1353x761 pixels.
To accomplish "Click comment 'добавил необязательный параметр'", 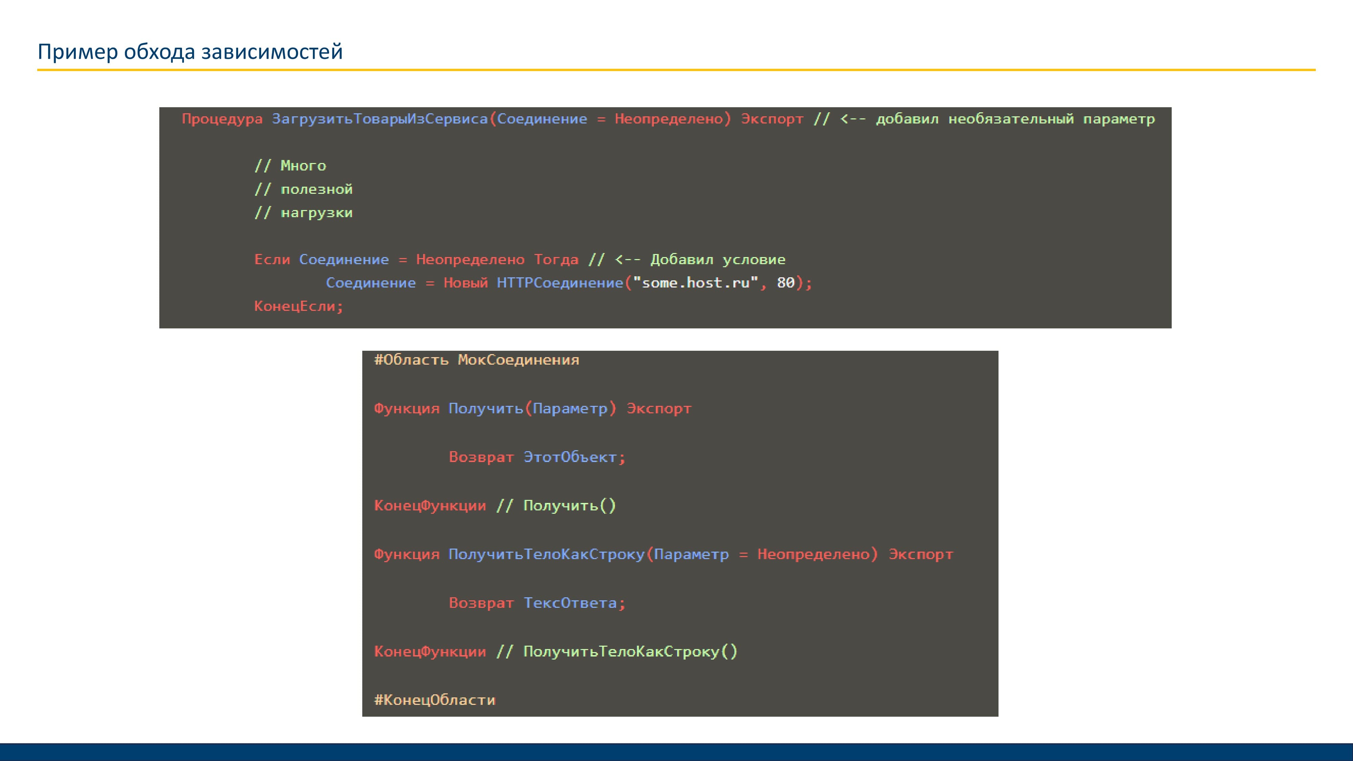I will click(x=1015, y=119).
